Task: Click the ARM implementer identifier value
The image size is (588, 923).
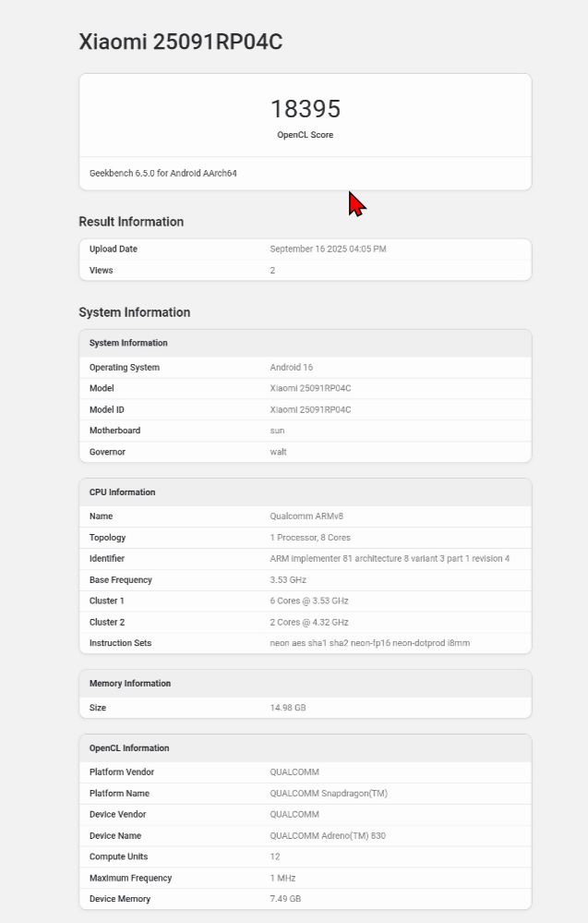Action: pos(389,559)
